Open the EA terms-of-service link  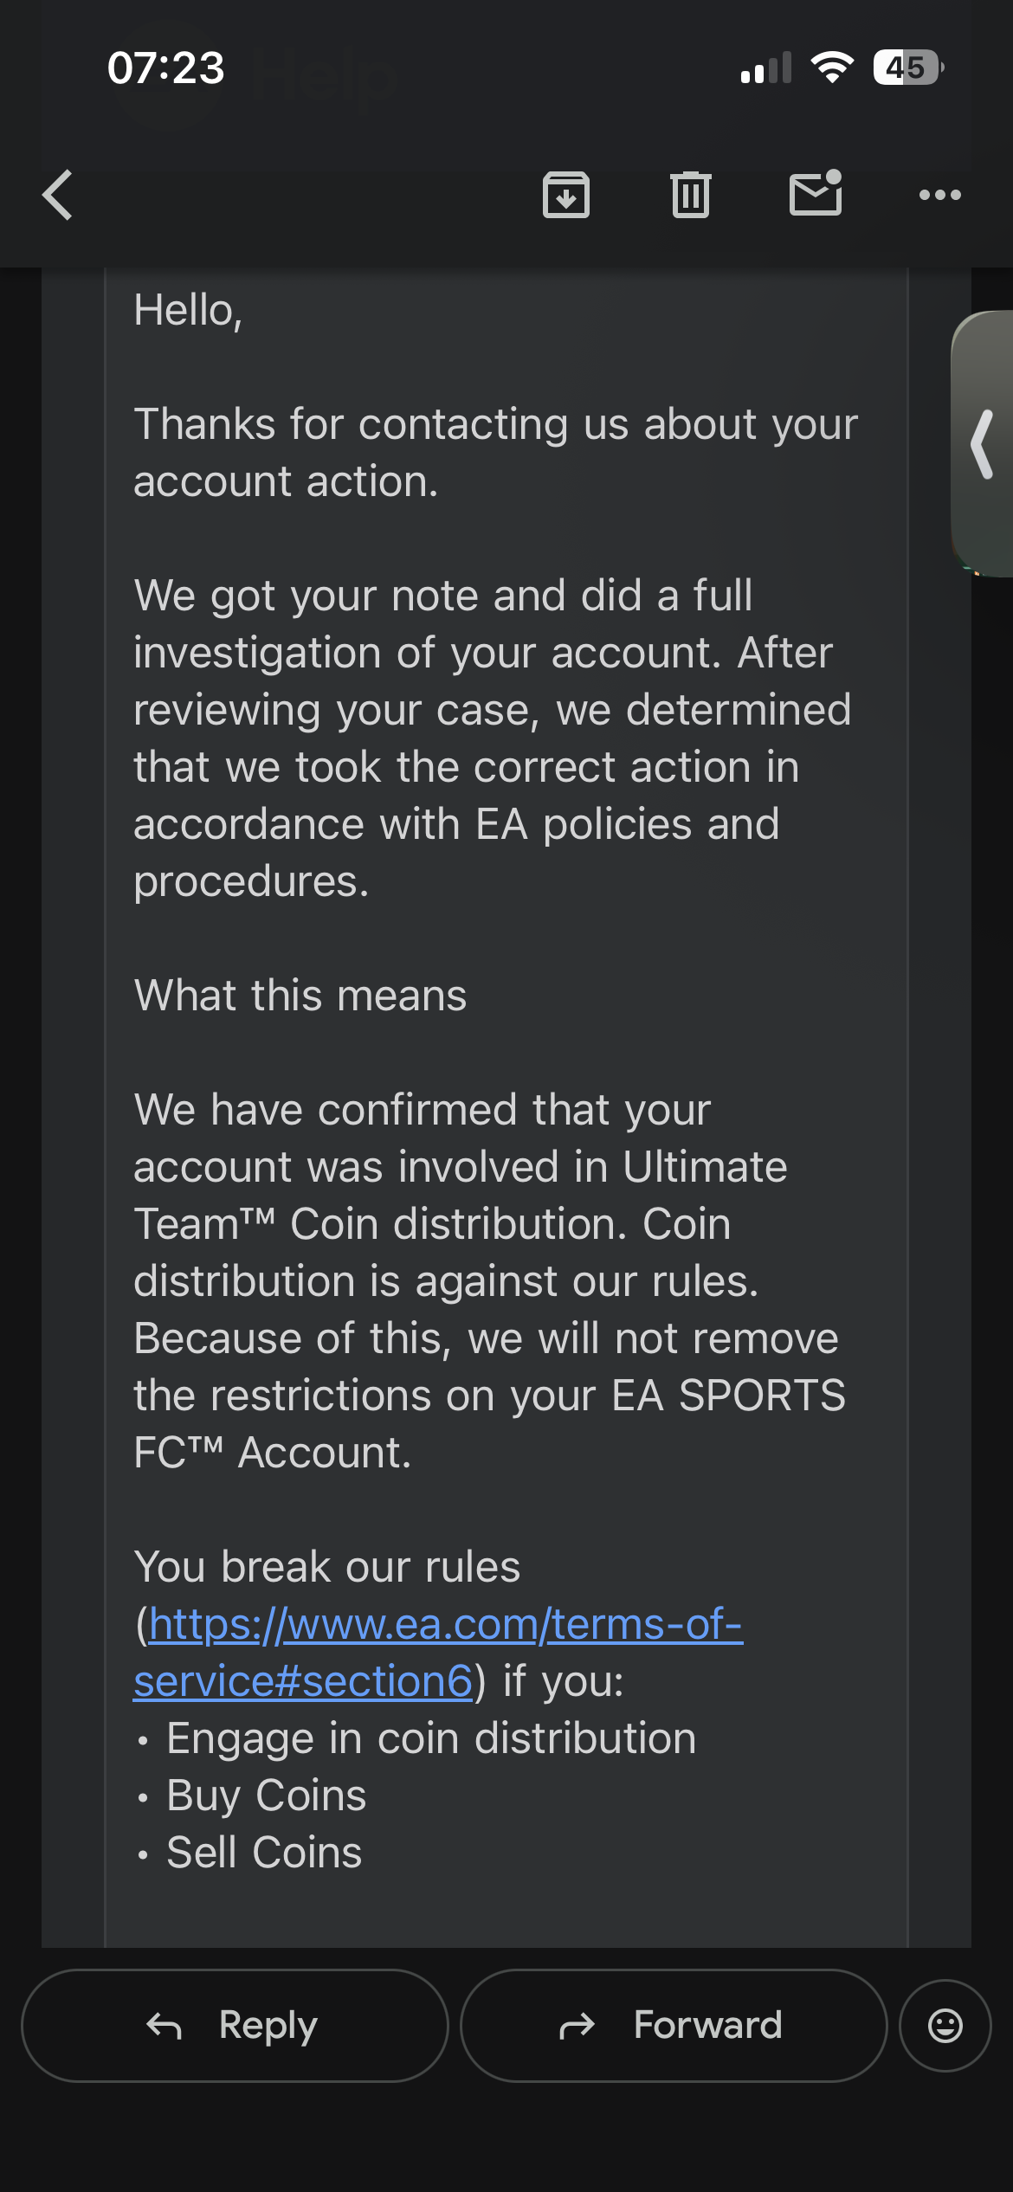tap(438, 1652)
